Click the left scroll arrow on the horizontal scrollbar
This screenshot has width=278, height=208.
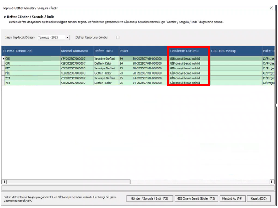(4, 182)
